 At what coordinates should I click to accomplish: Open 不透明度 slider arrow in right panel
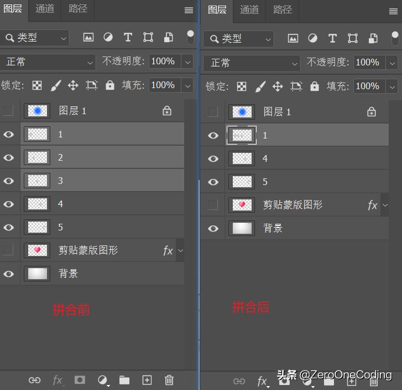[392, 63]
